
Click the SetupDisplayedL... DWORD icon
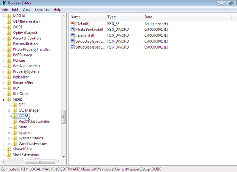pyautogui.click(x=72, y=47)
